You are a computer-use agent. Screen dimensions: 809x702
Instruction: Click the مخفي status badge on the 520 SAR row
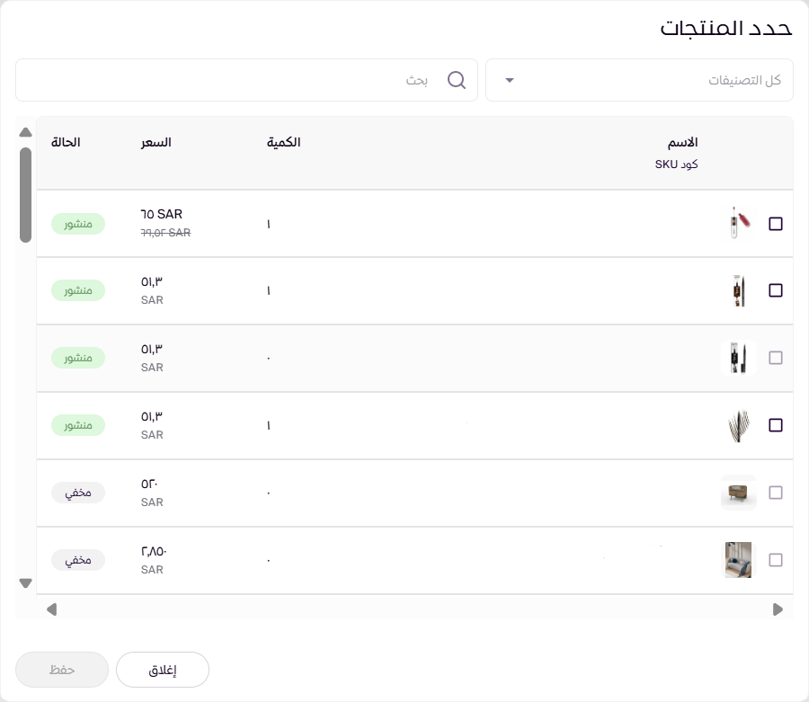pos(78,493)
